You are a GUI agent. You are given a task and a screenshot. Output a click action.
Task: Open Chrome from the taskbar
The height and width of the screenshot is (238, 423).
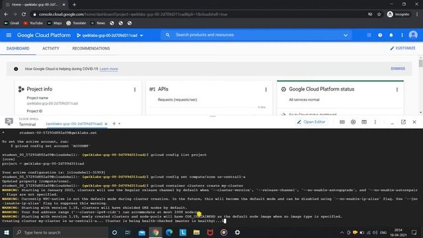155,232
